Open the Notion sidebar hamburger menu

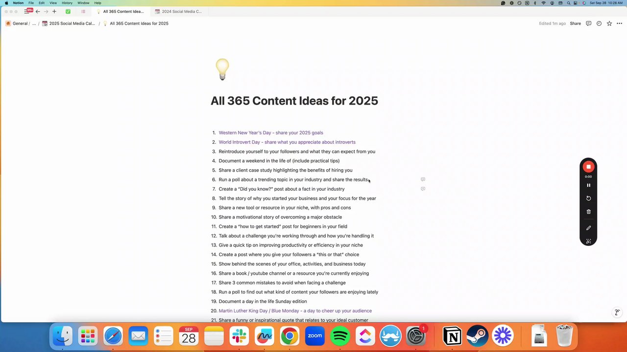coord(26,11)
